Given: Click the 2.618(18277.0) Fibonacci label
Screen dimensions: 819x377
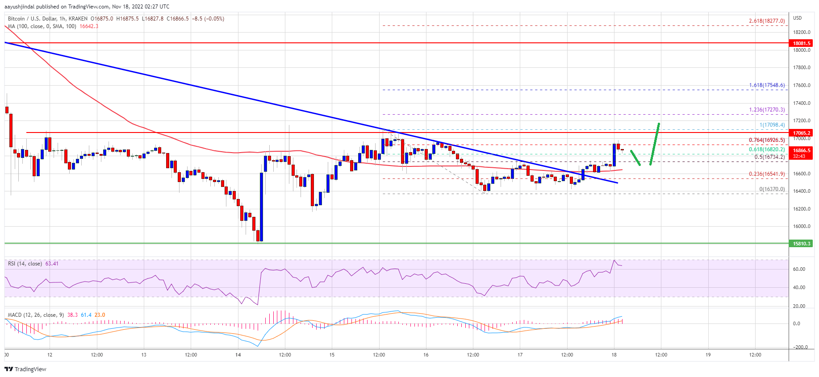Looking at the screenshot, I should point(767,21).
